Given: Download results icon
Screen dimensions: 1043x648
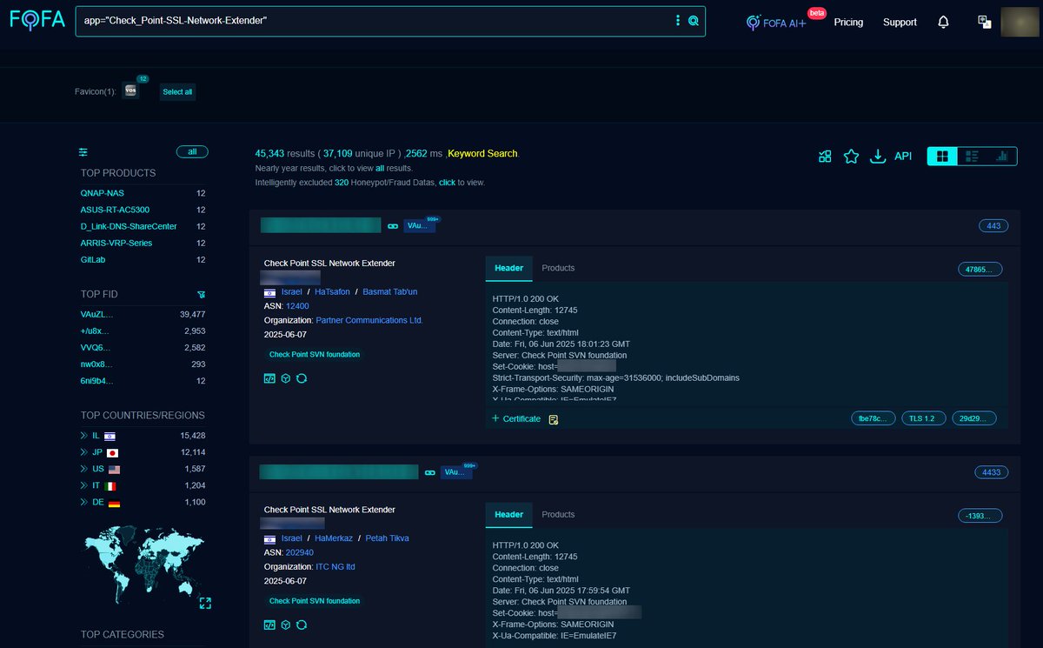Looking at the screenshot, I should (x=878, y=157).
